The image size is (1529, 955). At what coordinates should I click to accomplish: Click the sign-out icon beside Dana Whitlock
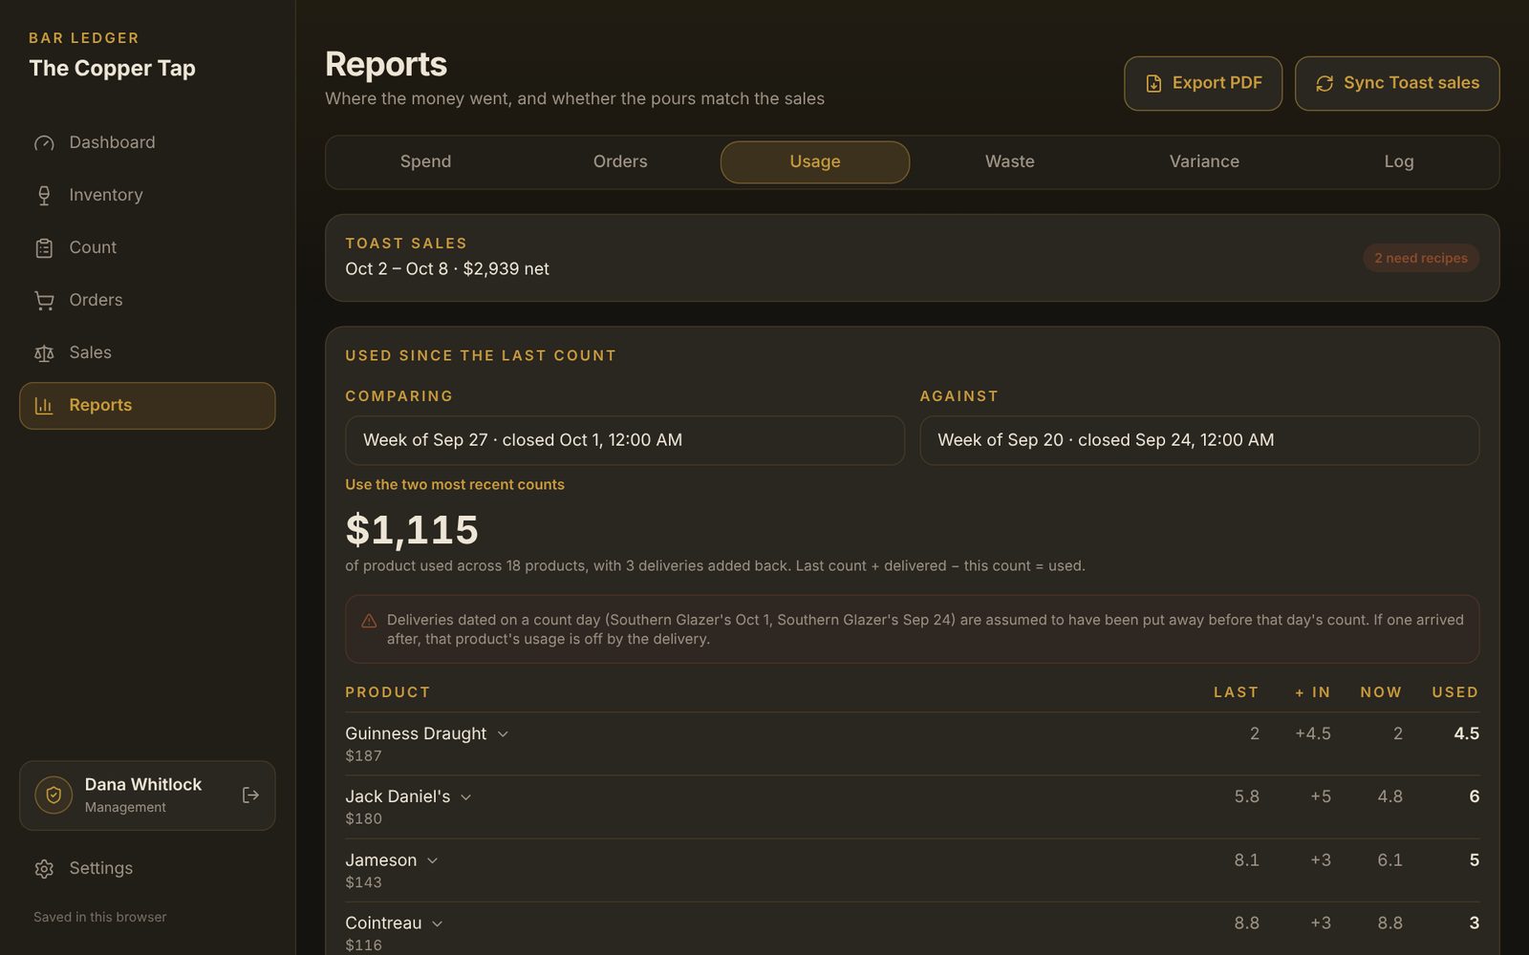point(250,795)
